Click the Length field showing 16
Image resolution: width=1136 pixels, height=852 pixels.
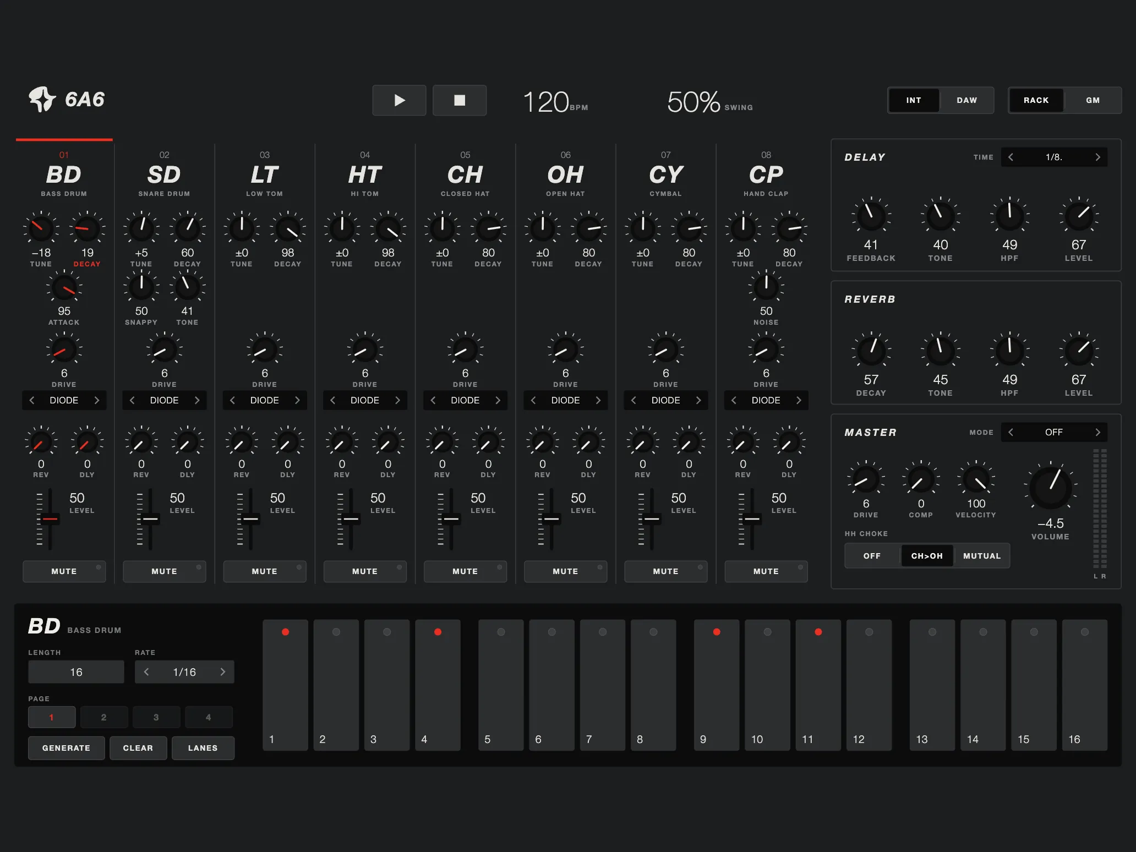[x=76, y=672]
